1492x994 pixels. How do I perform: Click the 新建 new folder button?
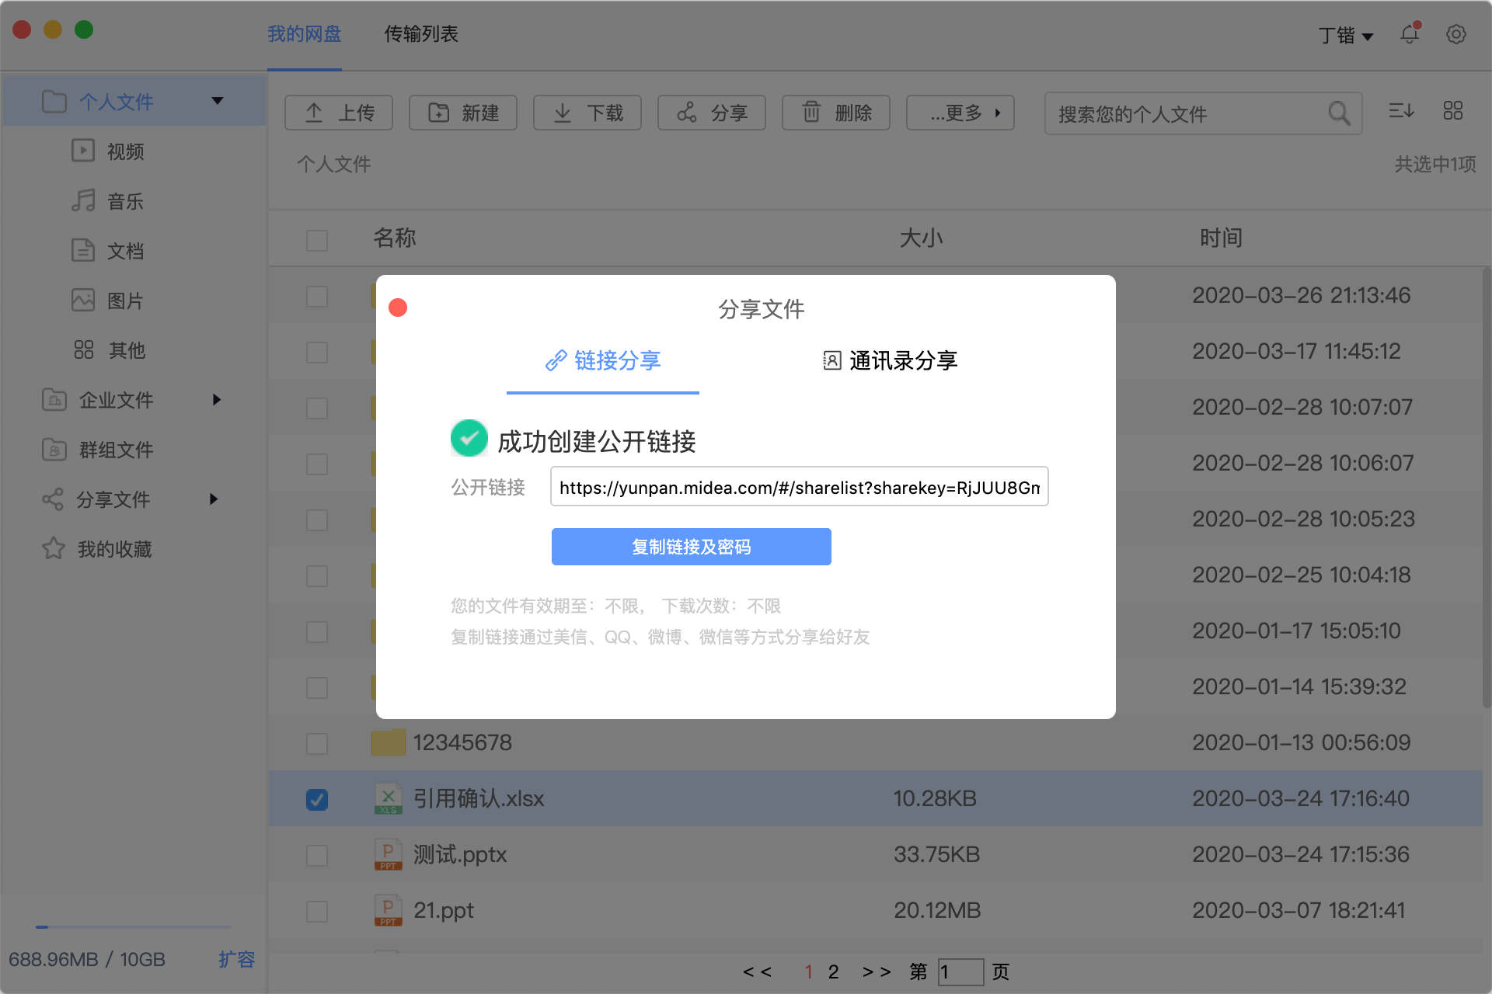tap(463, 113)
